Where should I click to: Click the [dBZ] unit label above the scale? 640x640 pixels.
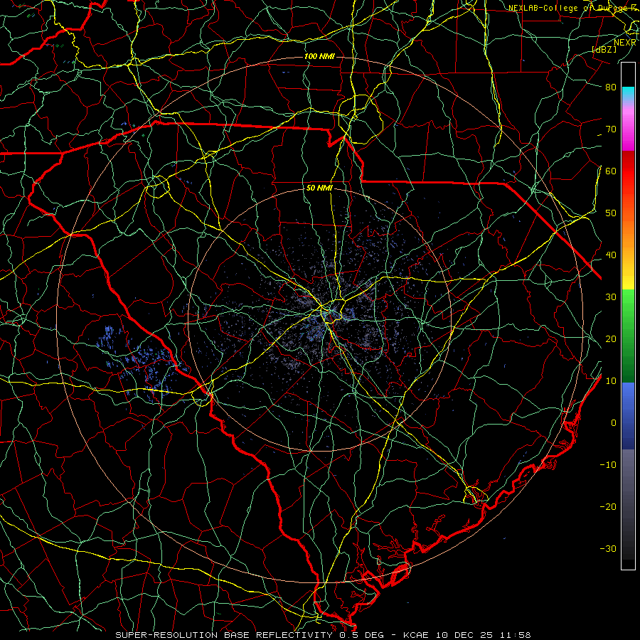pyautogui.click(x=604, y=49)
